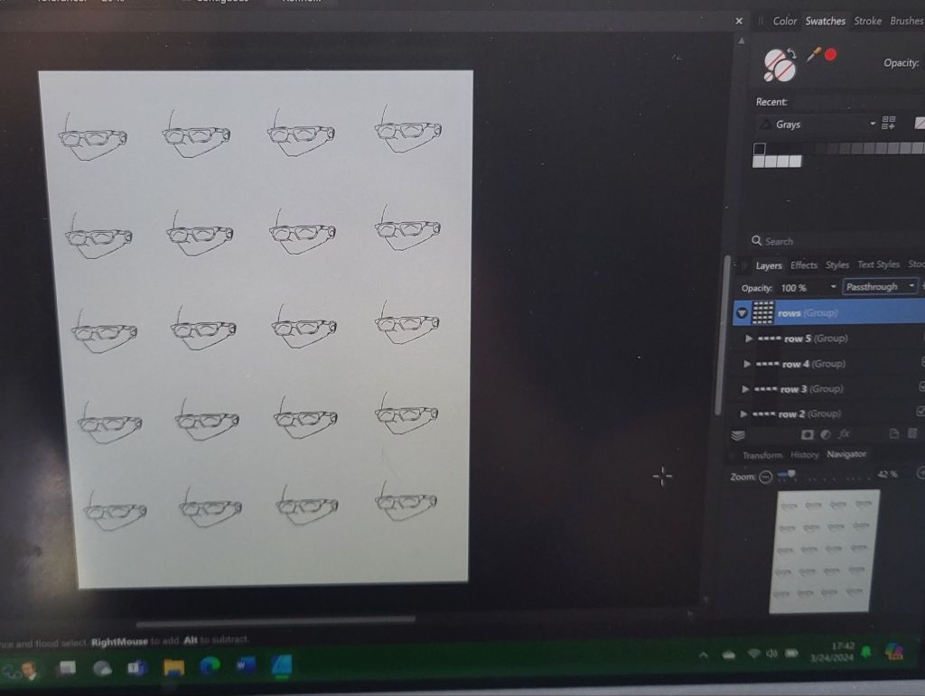Switch to the History tab
The height and width of the screenshot is (696, 925).
(803, 455)
